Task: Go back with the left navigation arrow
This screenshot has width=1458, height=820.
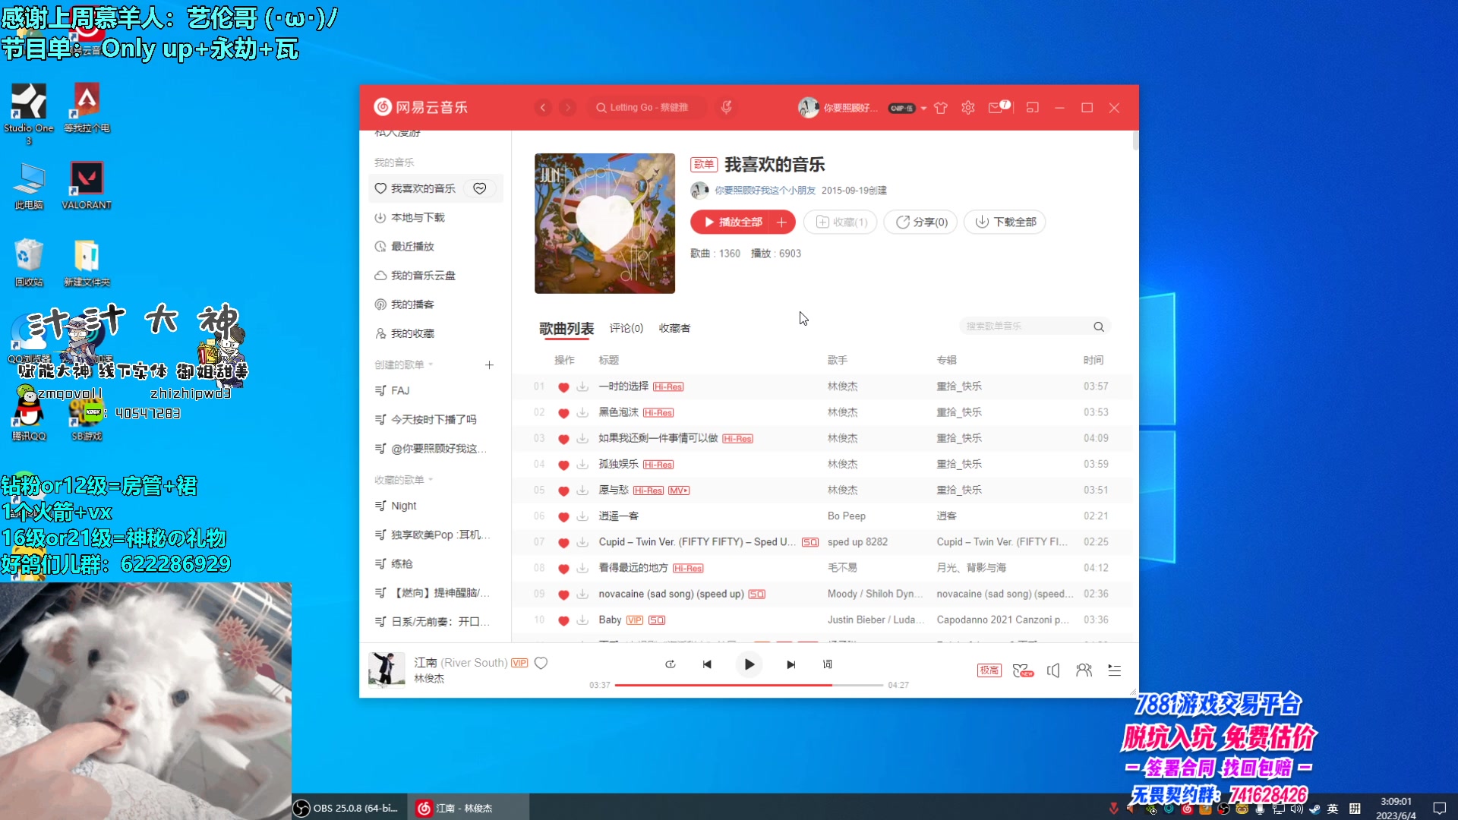Action: click(x=543, y=108)
